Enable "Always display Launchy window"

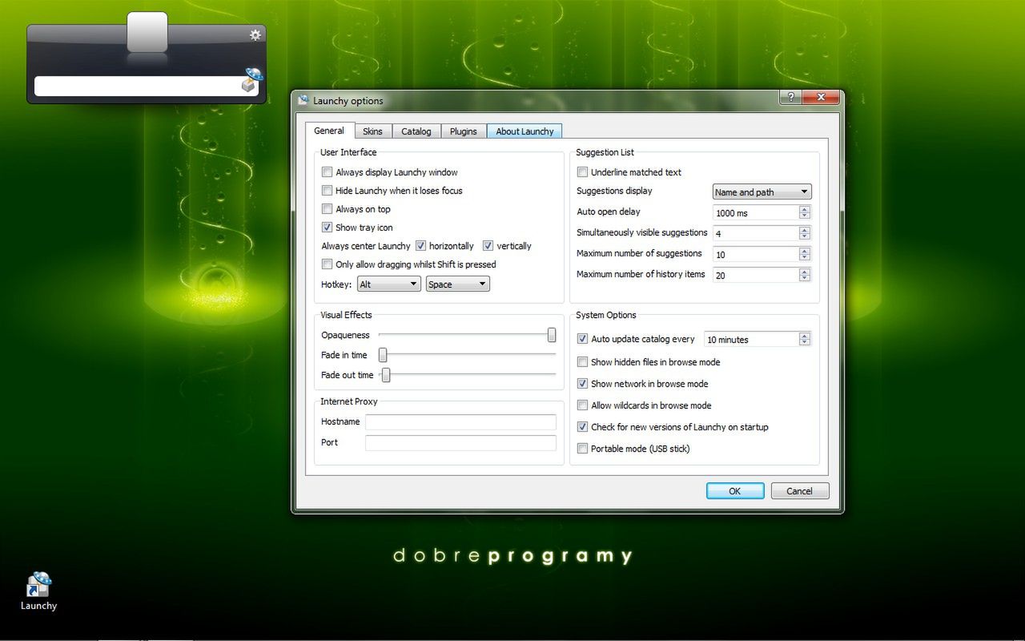pos(328,171)
